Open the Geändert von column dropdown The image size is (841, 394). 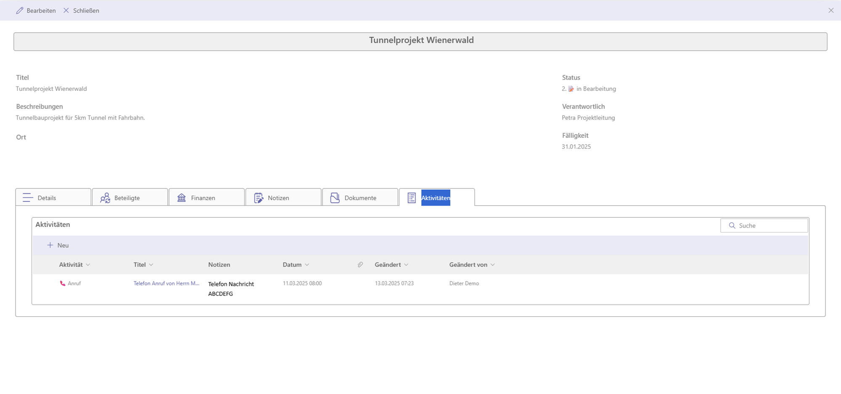point(493,264)
